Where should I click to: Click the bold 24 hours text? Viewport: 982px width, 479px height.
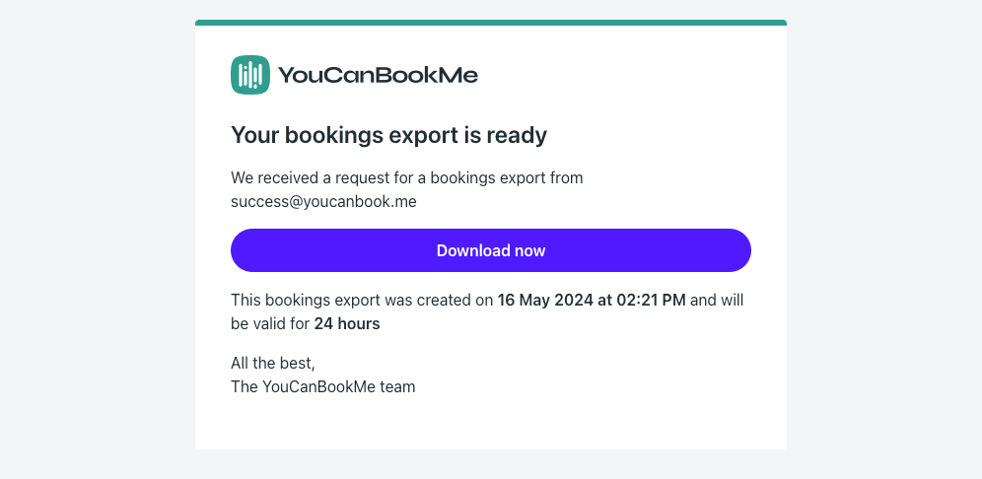(x=347, y=323)
